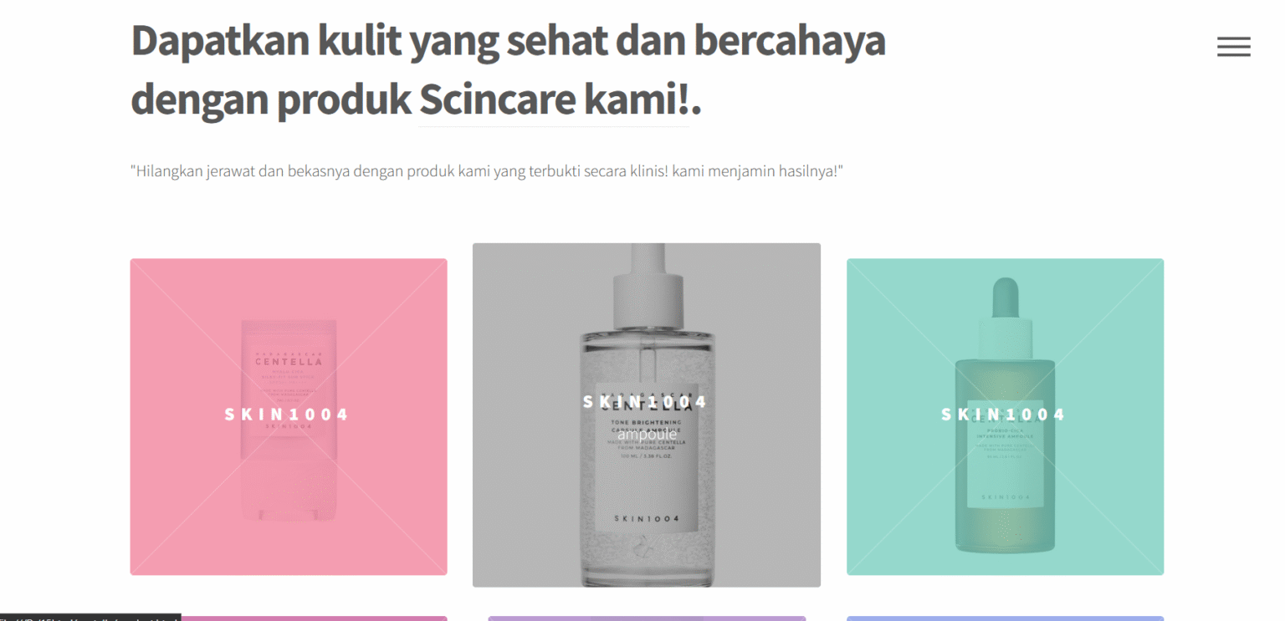Screen dimensions: 1285x621
Task: Select the partially visible purple tile at bottom
Action: click(647, 618)
